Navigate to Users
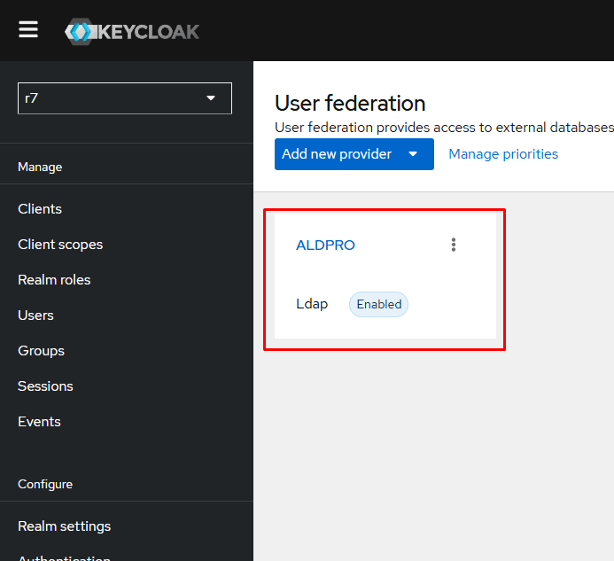614x561 pixels. click(x=36, y=316)
